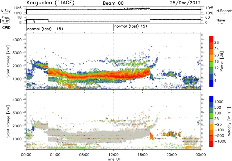Click the "CPID" row label
This screenshot has width=232, height=161.
[x=6, y=28]
